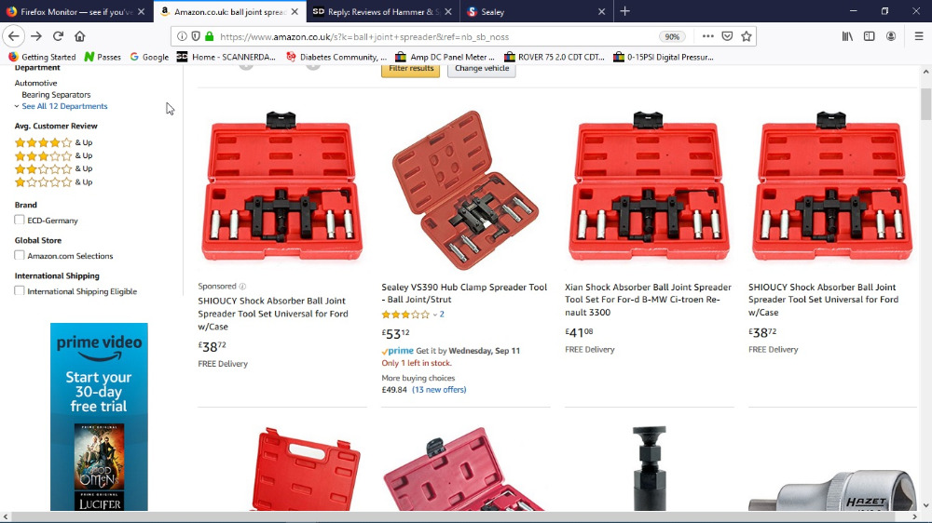Switch to the Firefox Monitor tab

coord(76,11)
